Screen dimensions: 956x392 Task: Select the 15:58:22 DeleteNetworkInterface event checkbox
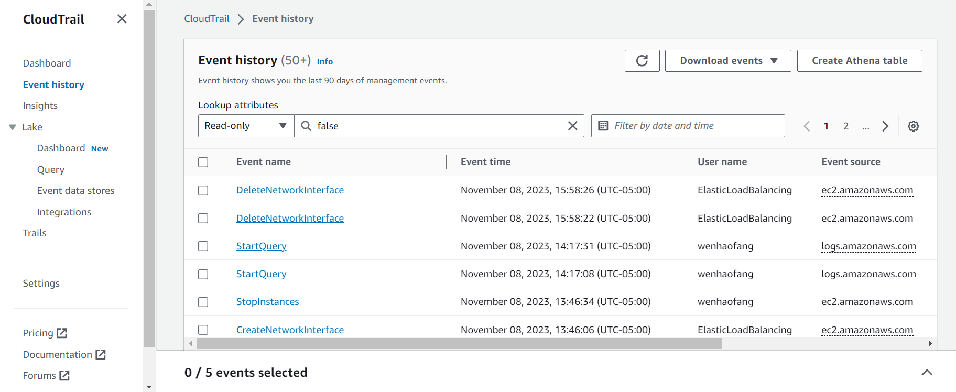coord(203,218)
